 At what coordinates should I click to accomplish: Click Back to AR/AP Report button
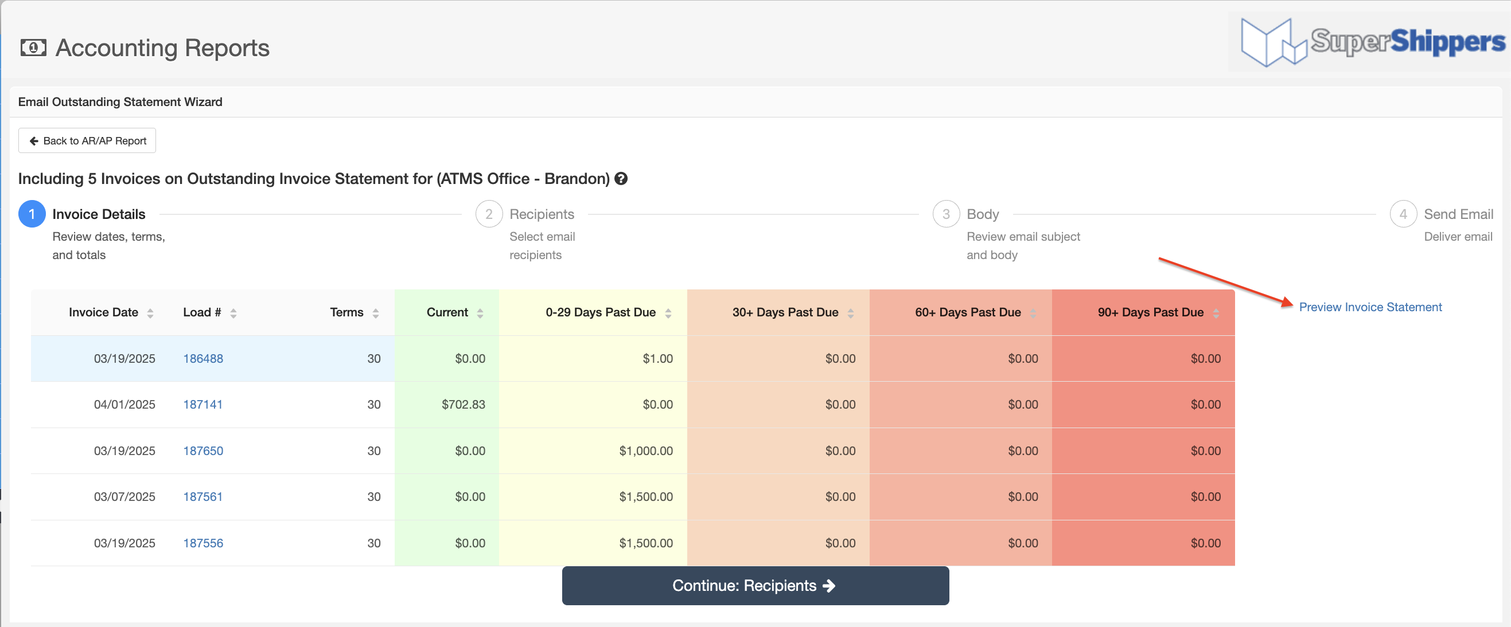(87, 140)
